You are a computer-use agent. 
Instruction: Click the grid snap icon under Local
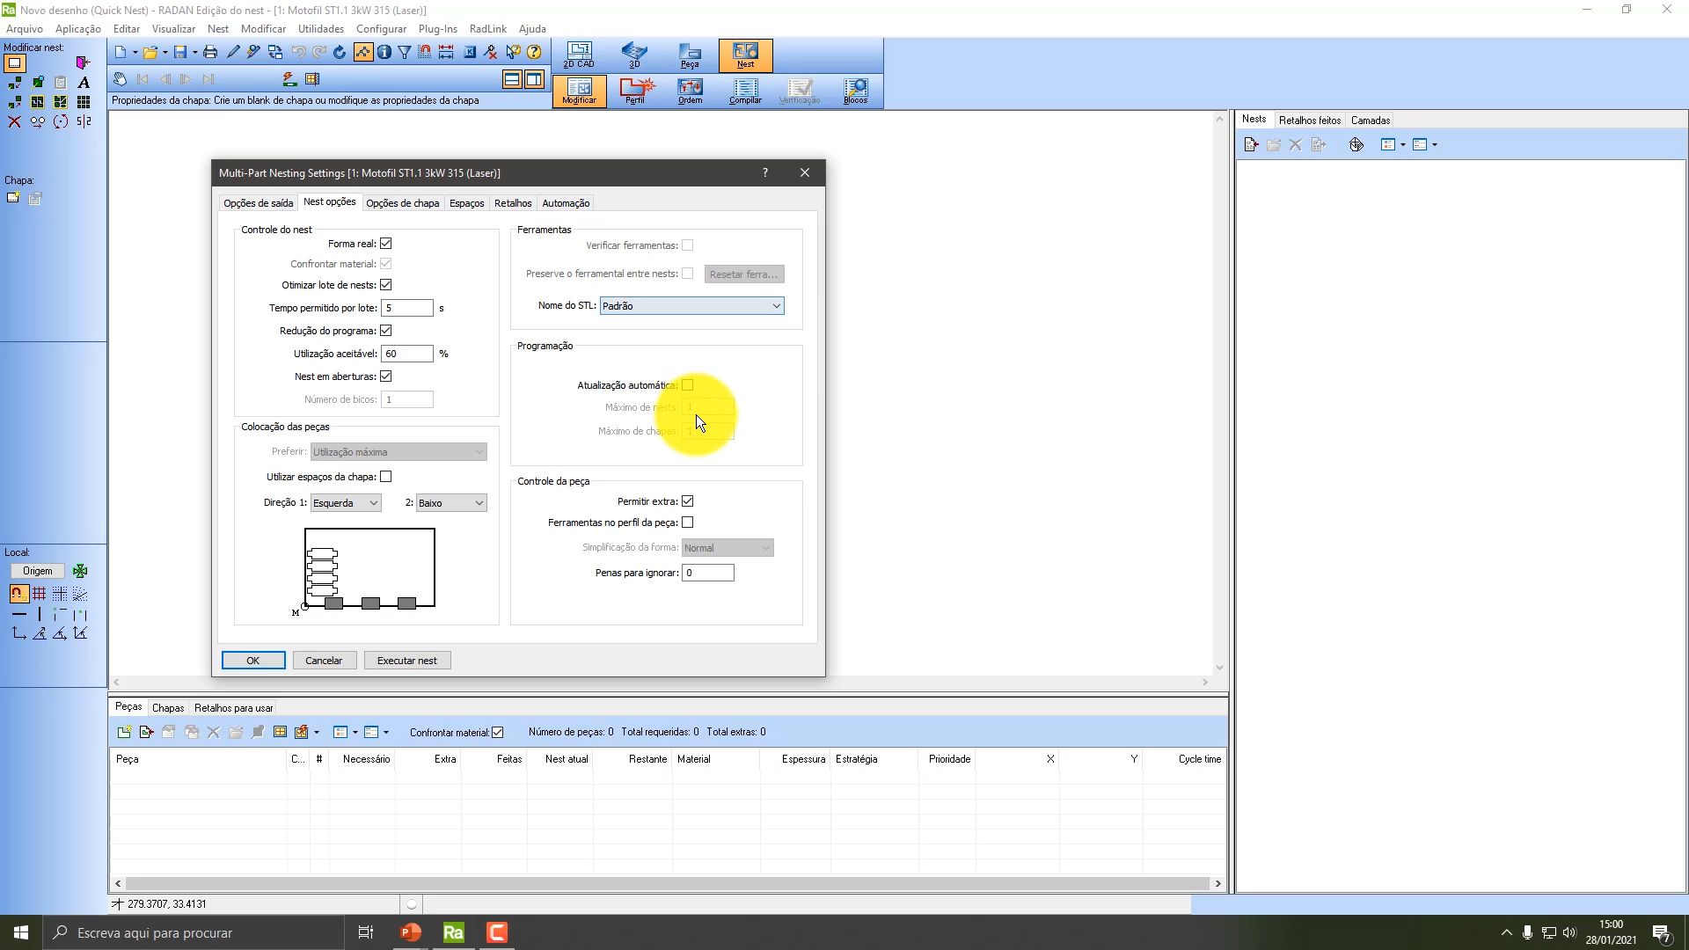point(39,594)
